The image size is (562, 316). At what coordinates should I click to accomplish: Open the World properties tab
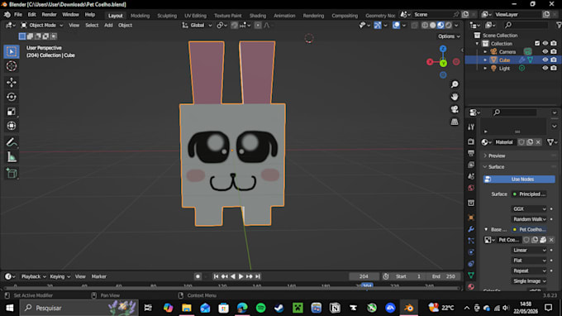point(471,188)
